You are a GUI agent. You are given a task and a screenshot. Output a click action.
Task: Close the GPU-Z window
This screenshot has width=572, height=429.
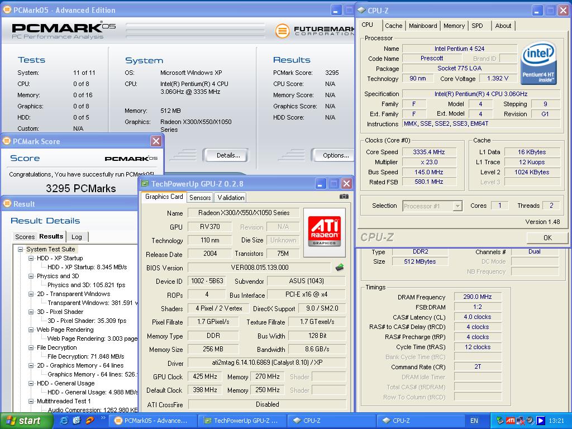click(346, 183)
